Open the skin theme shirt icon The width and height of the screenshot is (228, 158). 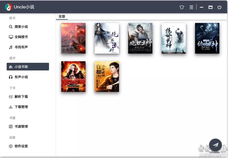[182, 7]
